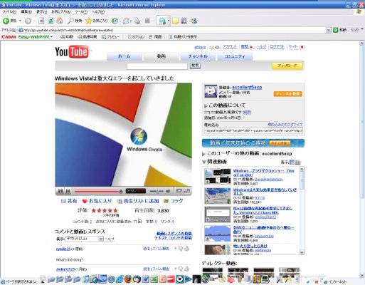Screen dimensions: 365x285
Task: Click the orange チャンネル登録 subscribe button
Action: (287, 94)
